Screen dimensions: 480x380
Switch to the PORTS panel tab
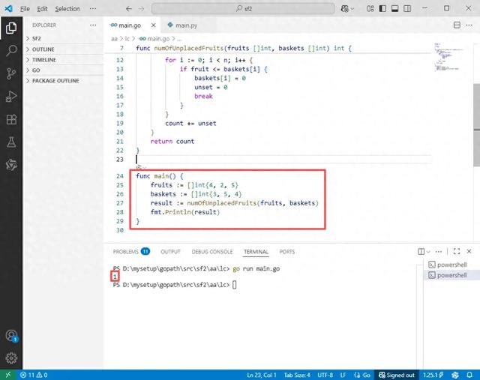point(286,252)
